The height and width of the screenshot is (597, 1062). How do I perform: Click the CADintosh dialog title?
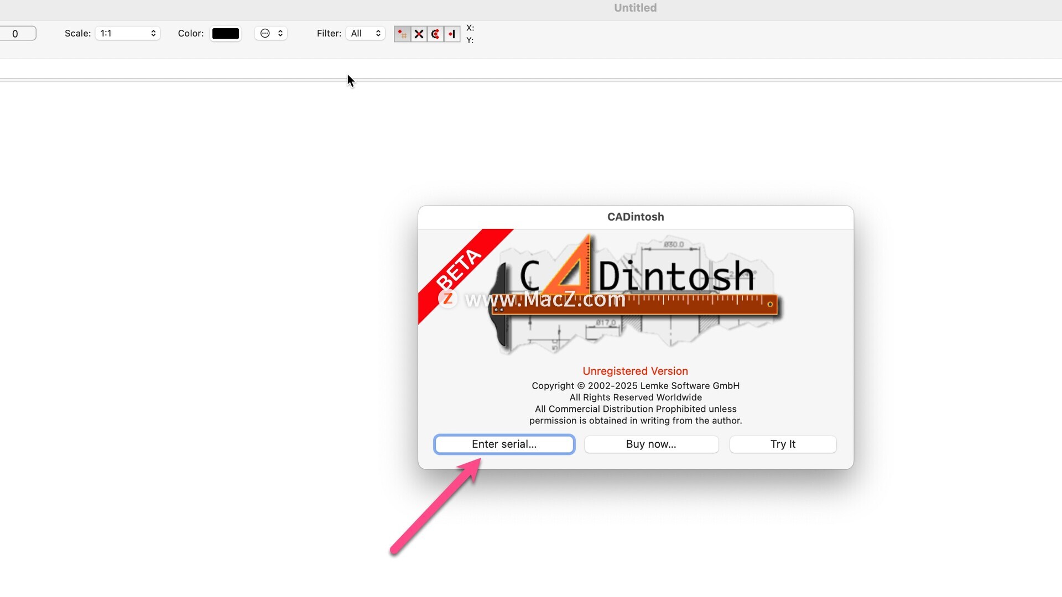point(636,217)
